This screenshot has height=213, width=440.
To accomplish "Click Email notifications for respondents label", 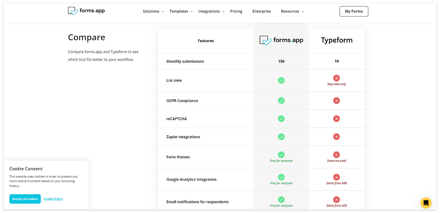I will click(x=198, y=202).
